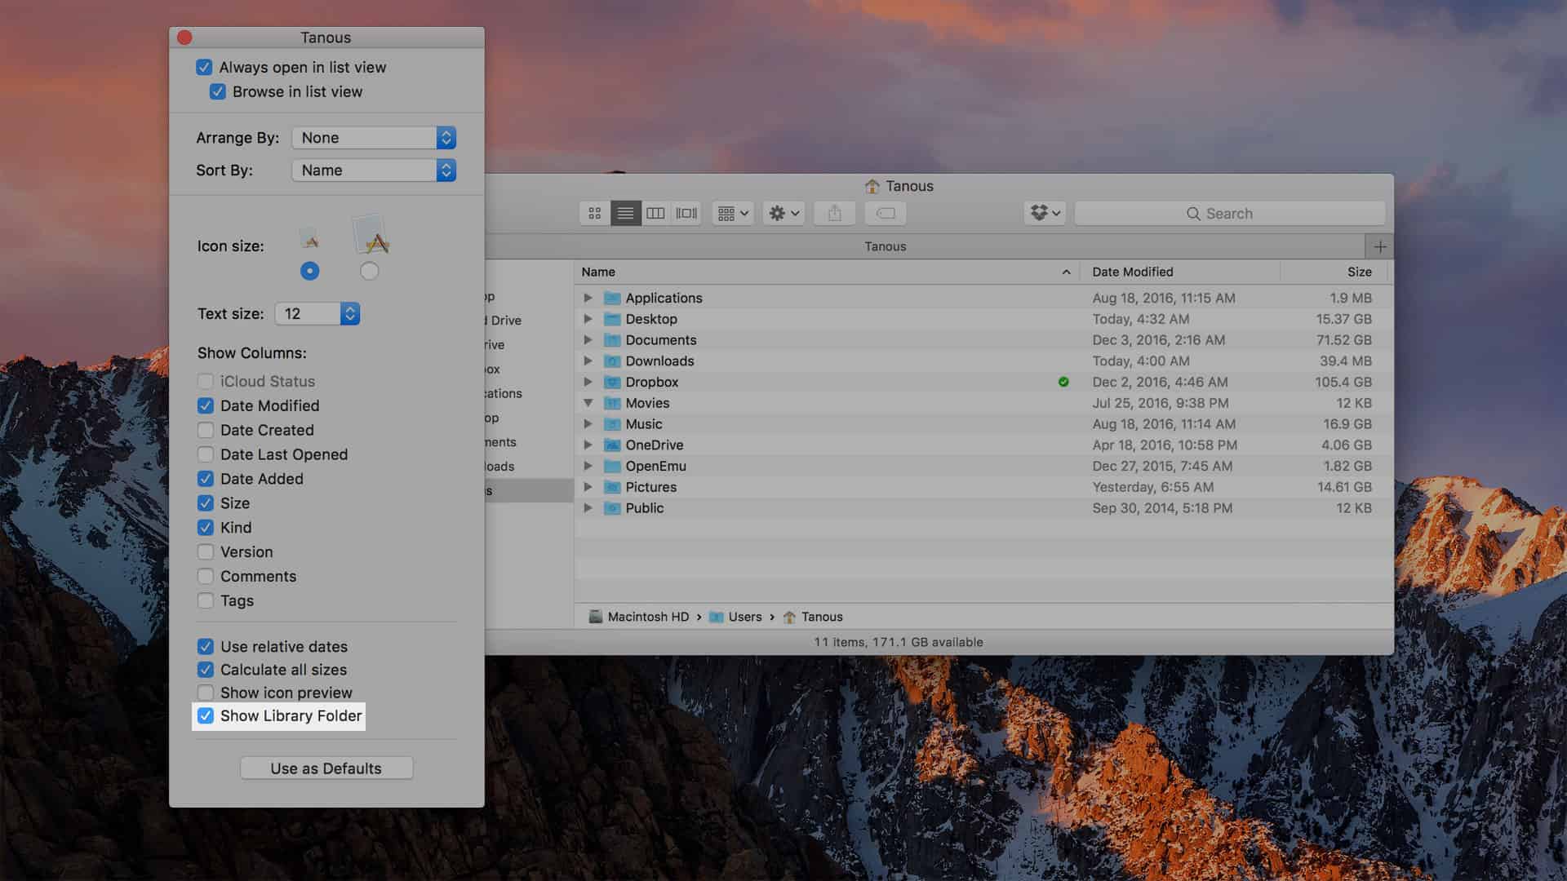Click the share icon
The height and width of the screenshot is (881, 1567).
834,213
